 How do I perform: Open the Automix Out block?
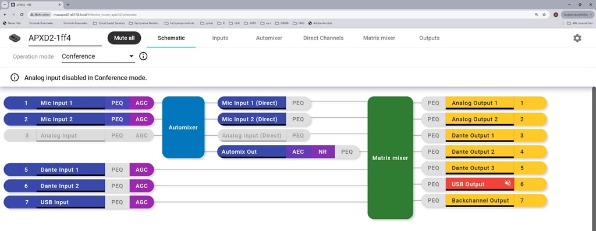tap(251, 151)
